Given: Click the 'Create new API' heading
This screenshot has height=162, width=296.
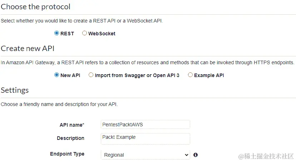Looking at the screenshot, I should tap(28, 49).
